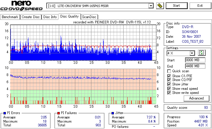Click the Start button
The image size is (212, 129).
(177, 6)
